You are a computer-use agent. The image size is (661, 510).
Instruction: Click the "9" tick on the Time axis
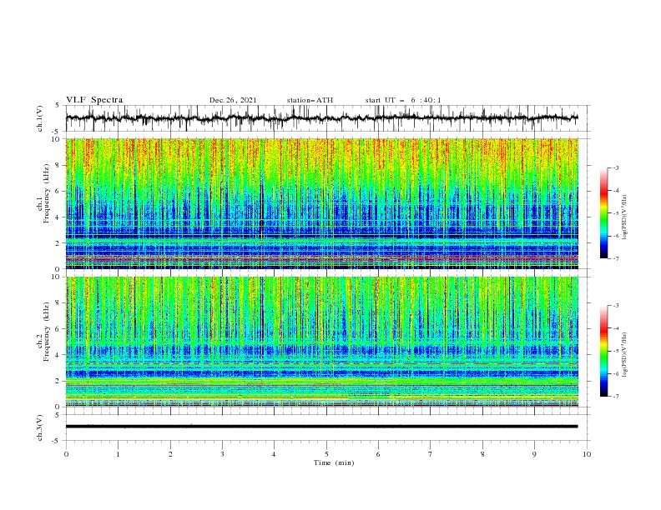point(534,454)
